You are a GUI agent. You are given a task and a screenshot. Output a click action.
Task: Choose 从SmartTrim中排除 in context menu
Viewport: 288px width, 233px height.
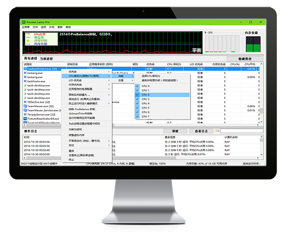[x=81, y=114]
